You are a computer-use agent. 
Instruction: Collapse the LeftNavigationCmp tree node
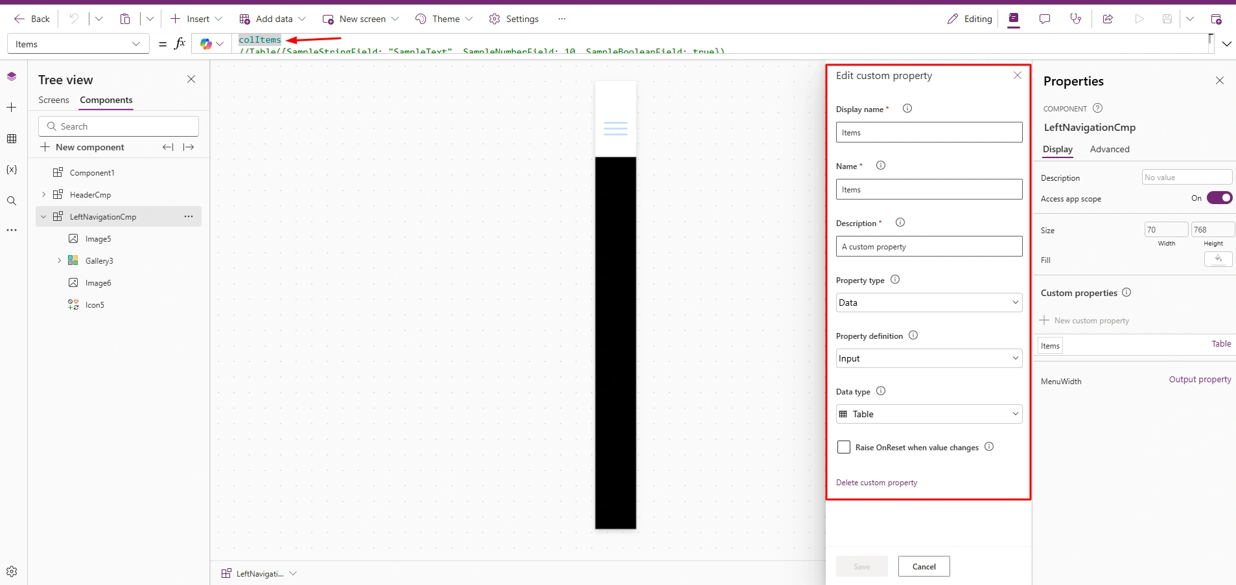43,216
